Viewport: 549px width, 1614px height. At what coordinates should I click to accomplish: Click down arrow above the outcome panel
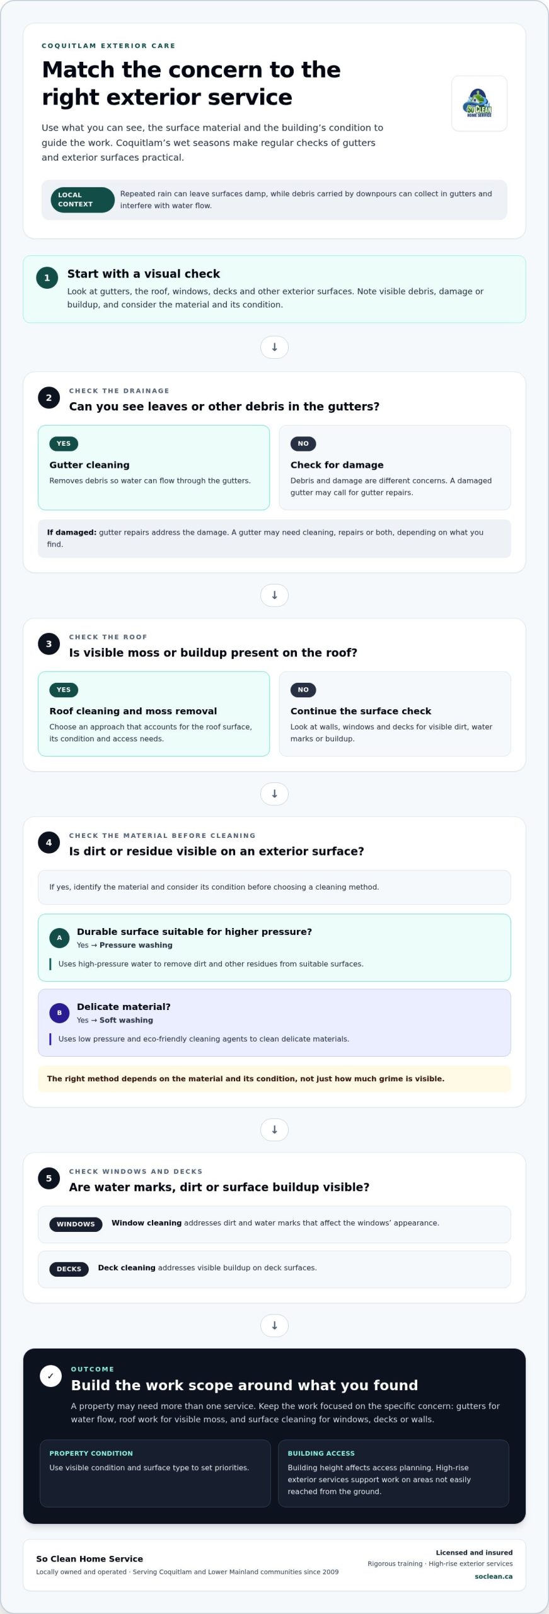[274, 1326]
